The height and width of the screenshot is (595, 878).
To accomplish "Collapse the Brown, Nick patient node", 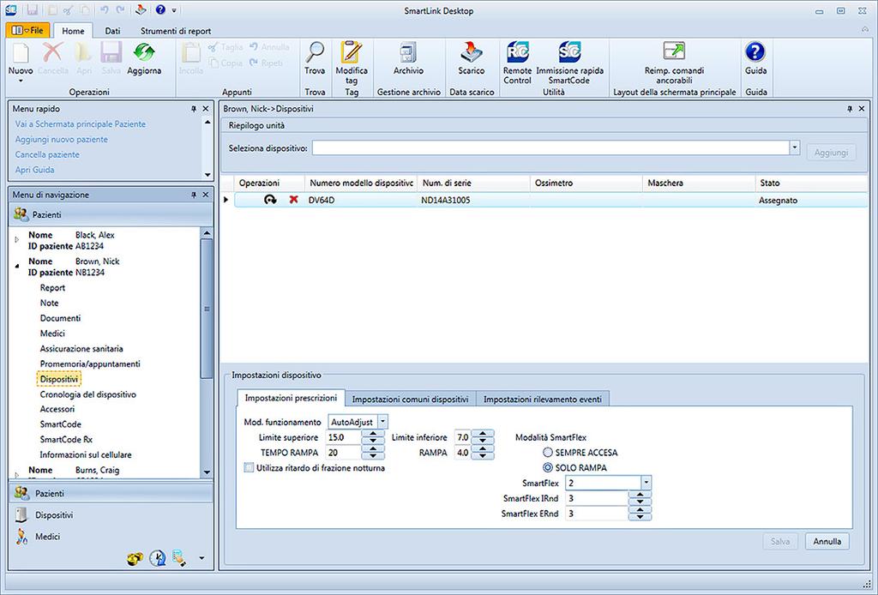I will 17,266.
